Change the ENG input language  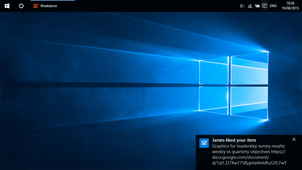coord(273,6)
